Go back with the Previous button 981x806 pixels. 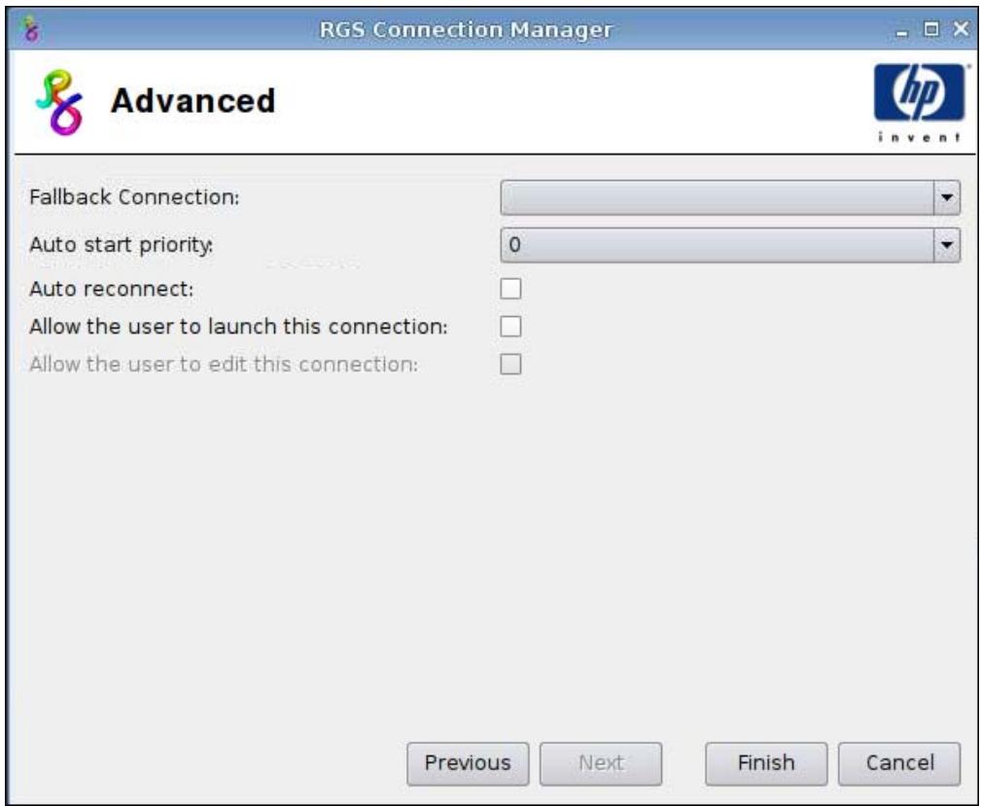click(468, 763)
